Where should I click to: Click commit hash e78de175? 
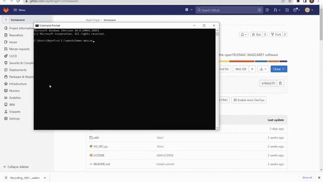[268, 83]
